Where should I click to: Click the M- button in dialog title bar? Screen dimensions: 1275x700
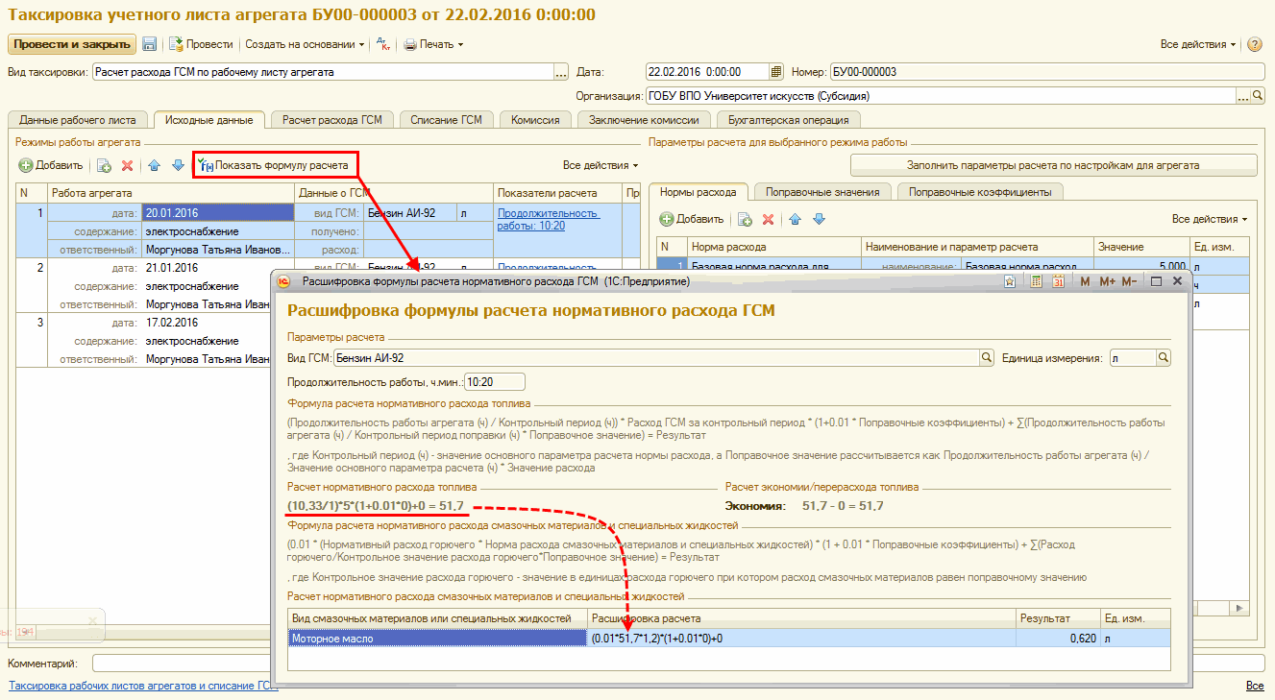1130,281
